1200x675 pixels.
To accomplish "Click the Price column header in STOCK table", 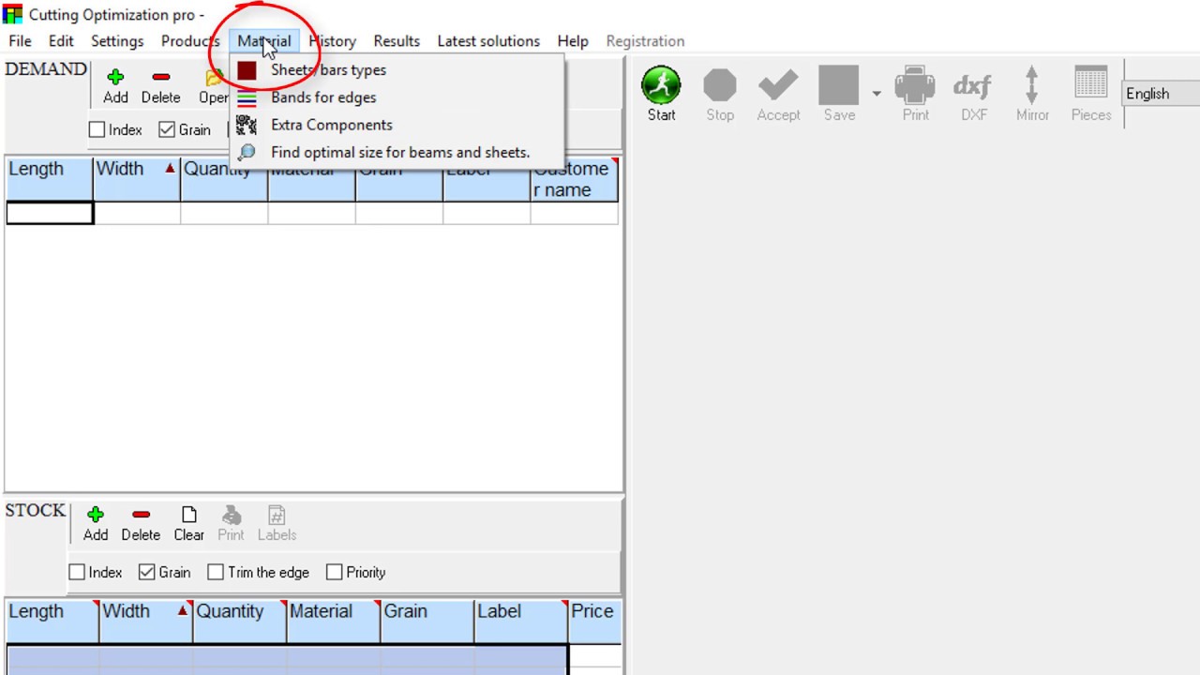I will (x=594, y=621).
